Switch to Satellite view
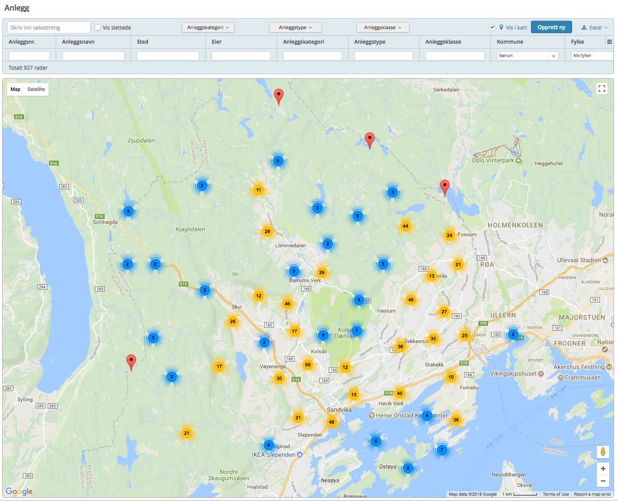Image resolution: width=618 pixels, height=501 pixels. [36, 89]
